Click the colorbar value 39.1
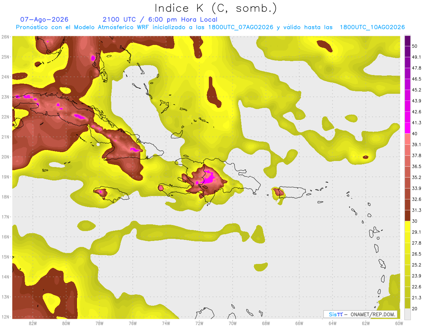424x328 pixels. coord(416,144)
